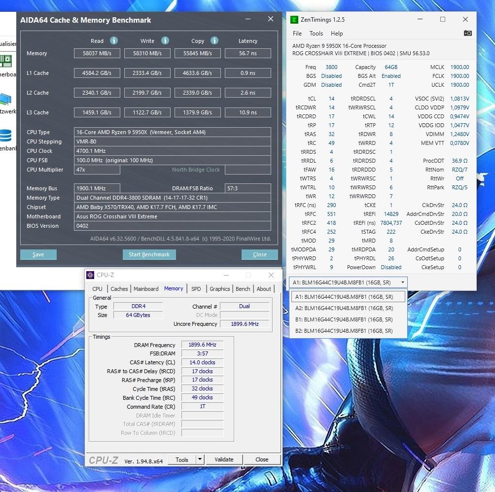Screen dimensions: 495x492
Task: Click the ZenTimings app icon in title bar
Action: pyautogui.click(x=294, y=20)
